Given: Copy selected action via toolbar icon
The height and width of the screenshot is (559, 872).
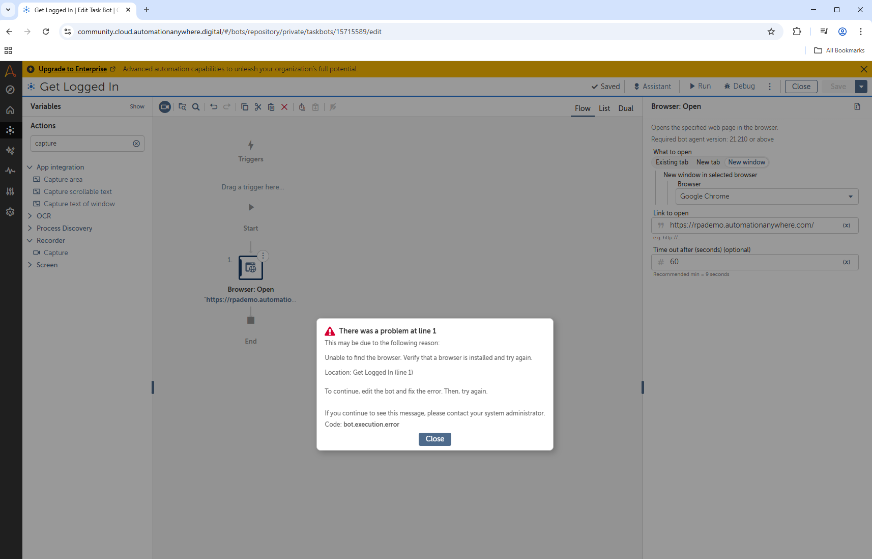Looking at the screenshot, I should (245, 107).
